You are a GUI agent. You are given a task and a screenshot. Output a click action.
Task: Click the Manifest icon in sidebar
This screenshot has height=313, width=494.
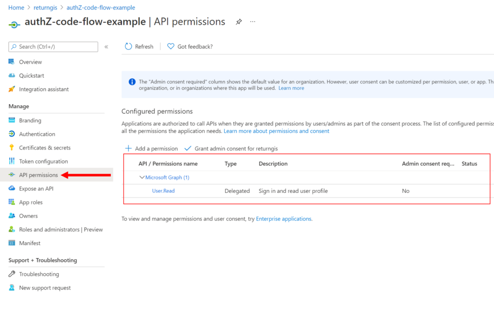tap(12, 243)
